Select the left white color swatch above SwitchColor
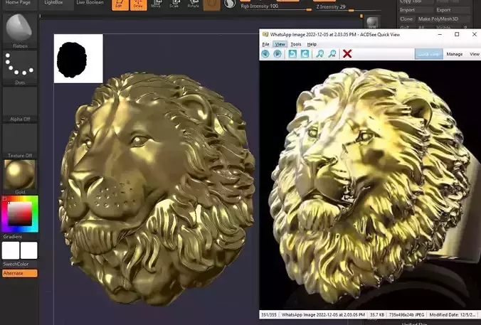The height and width of the screenshot is (325, 481). point(11,250)
